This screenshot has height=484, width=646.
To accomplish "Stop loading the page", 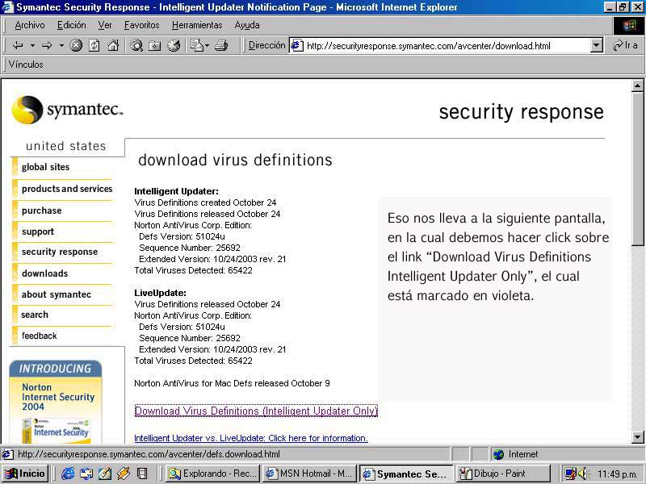I will click(x=76, y=46).
